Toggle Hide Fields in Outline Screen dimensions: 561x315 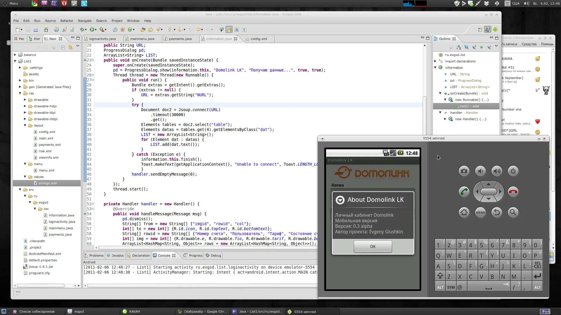coord(466,47)
